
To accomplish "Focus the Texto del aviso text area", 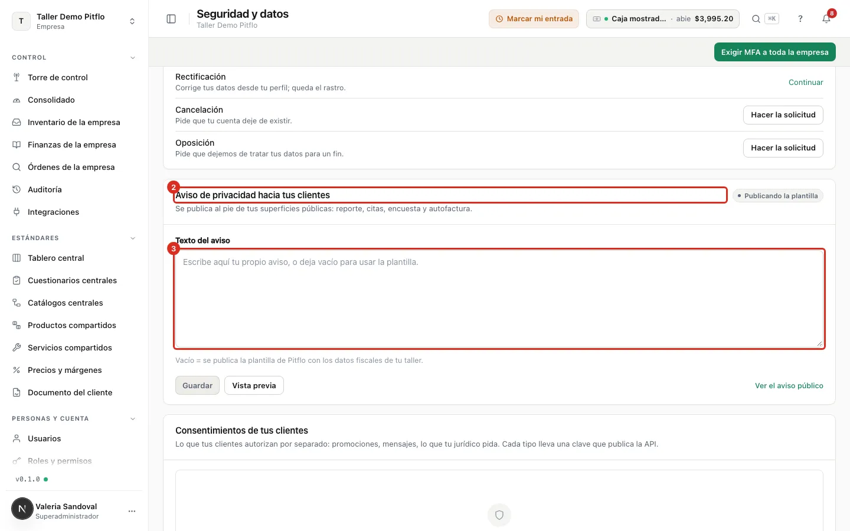I will pos(499,299).
